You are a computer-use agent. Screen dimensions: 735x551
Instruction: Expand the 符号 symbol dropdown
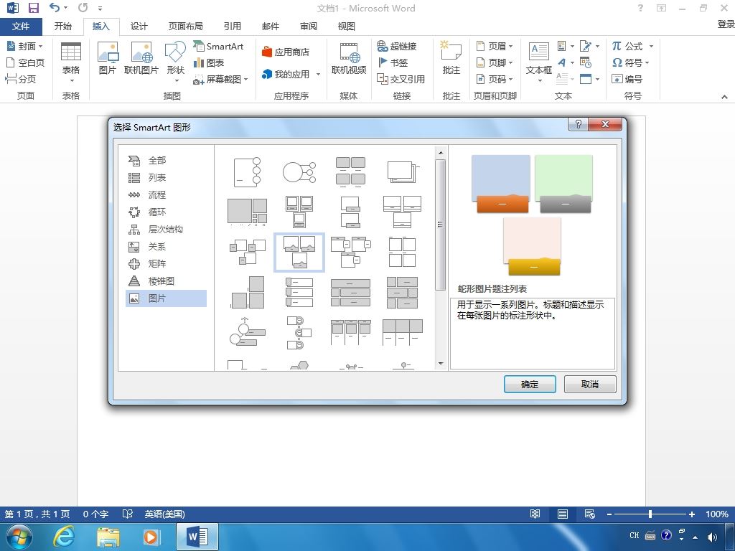click(x=647, y=62)
